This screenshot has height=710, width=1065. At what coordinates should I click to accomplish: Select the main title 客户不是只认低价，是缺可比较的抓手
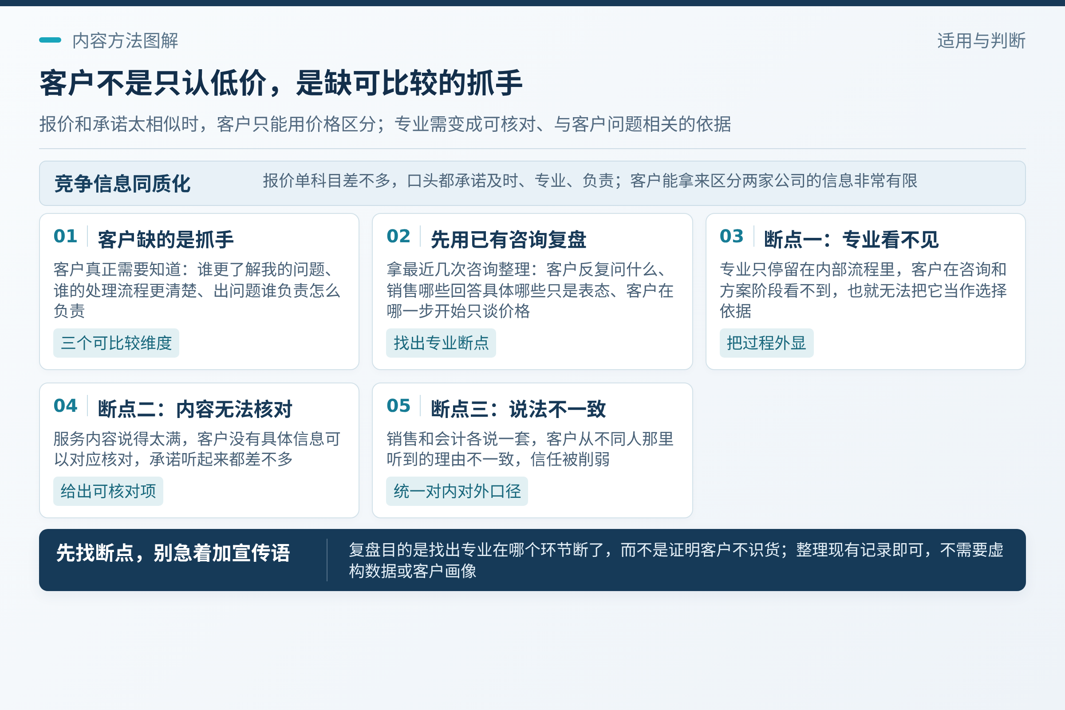pos(281,83)
